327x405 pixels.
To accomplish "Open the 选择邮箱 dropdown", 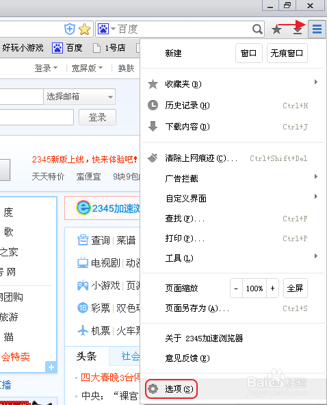I will click(79, 97).
